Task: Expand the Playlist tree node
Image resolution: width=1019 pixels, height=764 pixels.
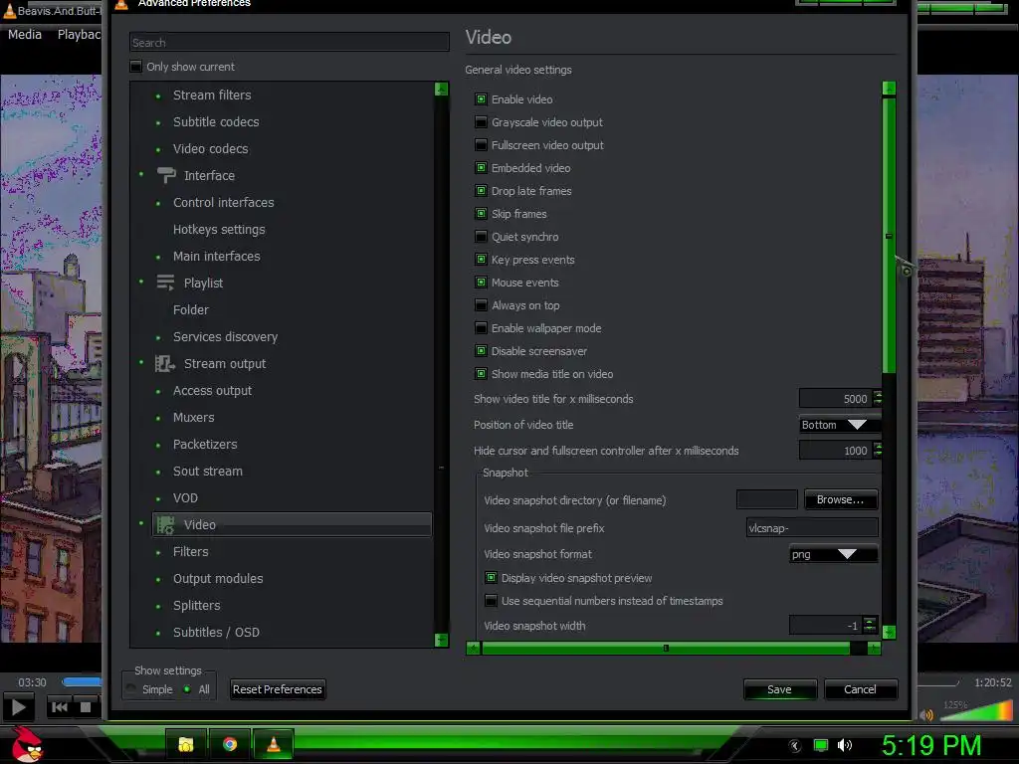Action: tap(141, 282)
